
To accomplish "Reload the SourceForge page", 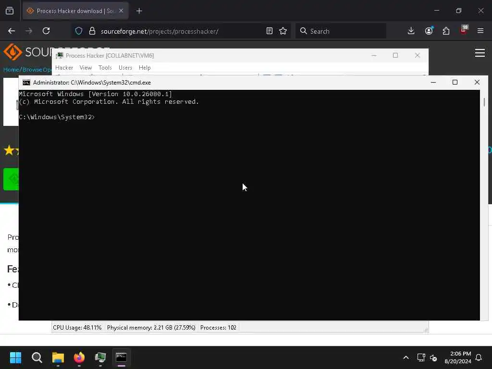I will pos(46,31).
